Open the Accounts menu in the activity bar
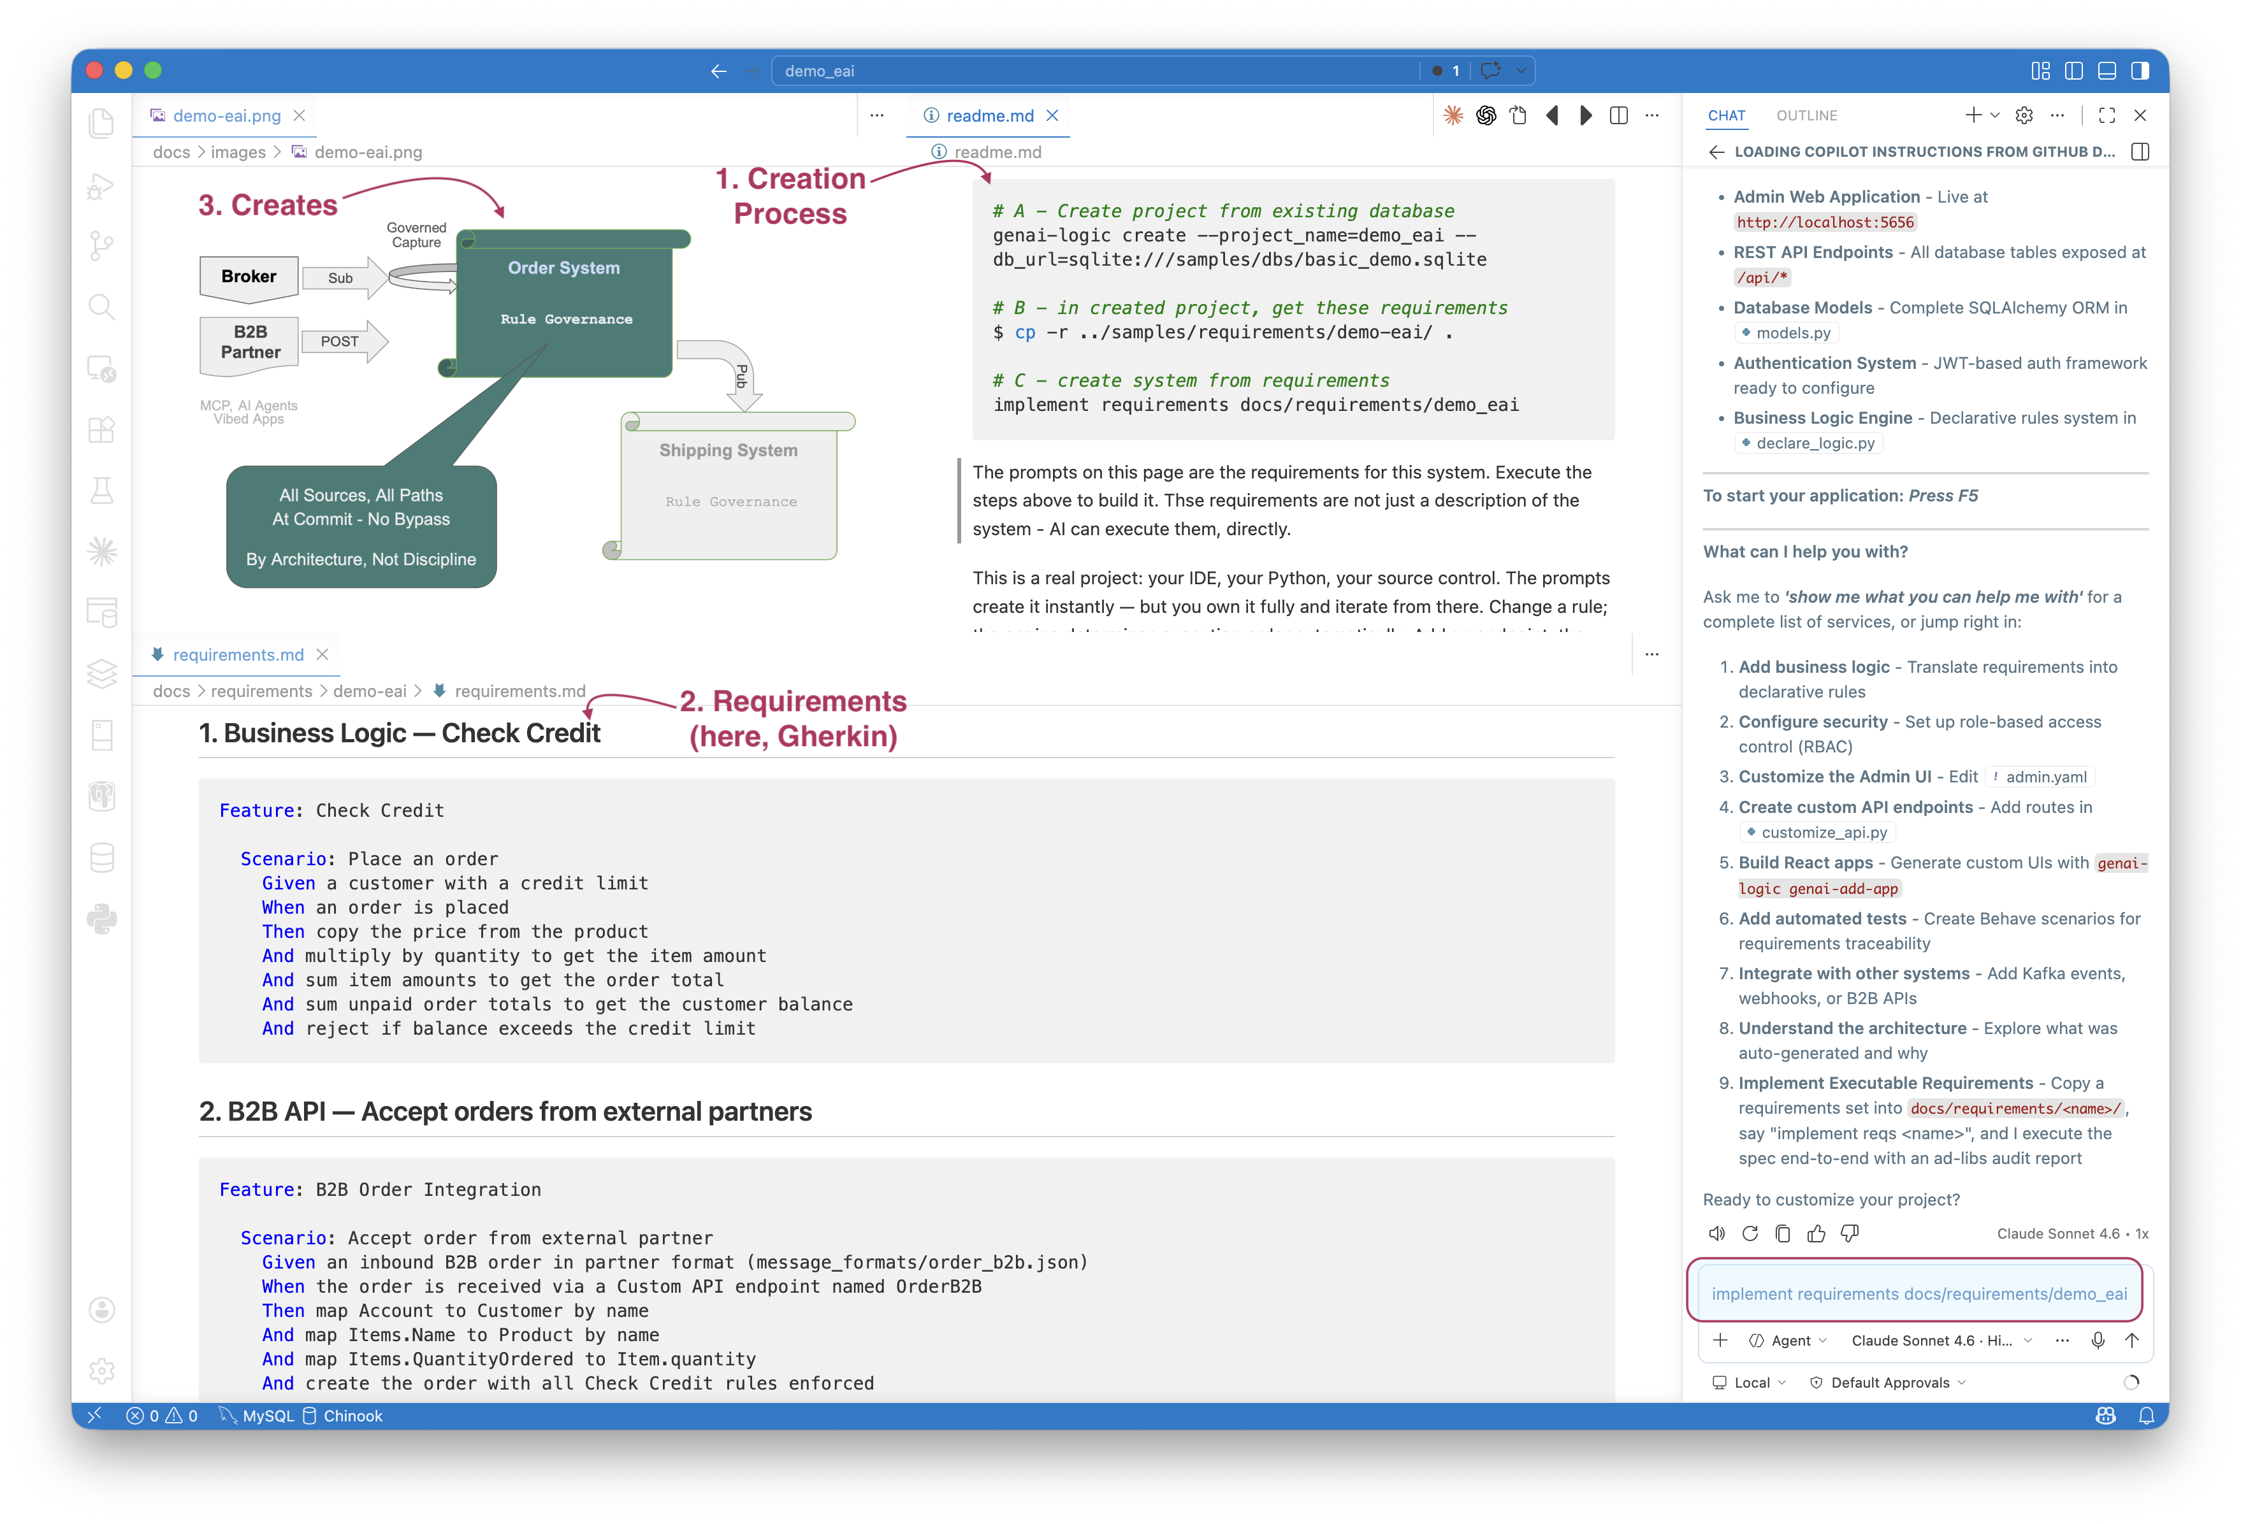The image size is (2241, 1524). [x=101, y=1310]
